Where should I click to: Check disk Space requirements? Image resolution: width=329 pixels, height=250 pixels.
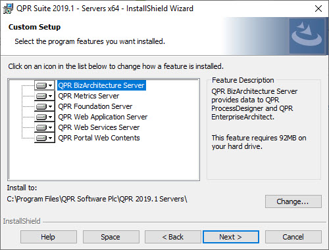[x=111, y=237]
